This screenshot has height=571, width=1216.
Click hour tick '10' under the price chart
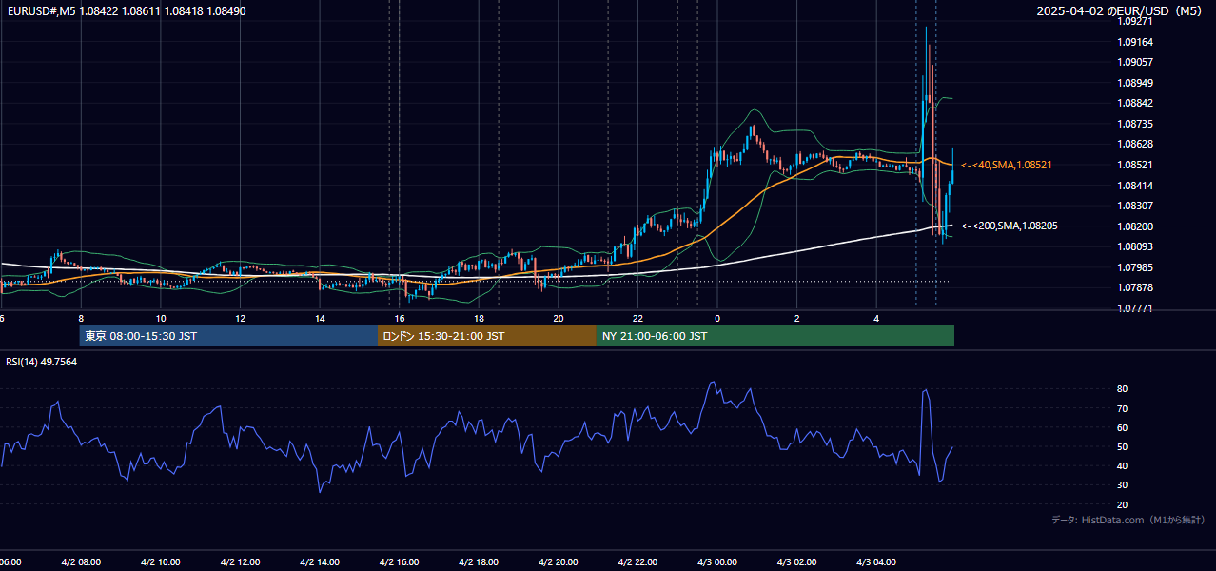161,318
